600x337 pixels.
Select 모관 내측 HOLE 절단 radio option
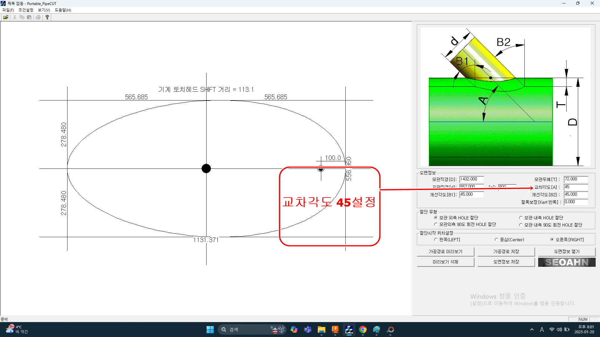pyautogui.click(x=521, y=218)
